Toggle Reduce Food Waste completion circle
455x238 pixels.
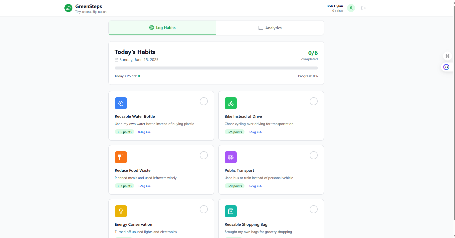(204, 155)
